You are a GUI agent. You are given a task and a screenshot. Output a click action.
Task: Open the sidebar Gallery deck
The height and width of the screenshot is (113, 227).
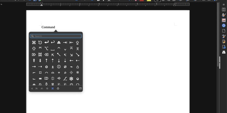[224, 20]
